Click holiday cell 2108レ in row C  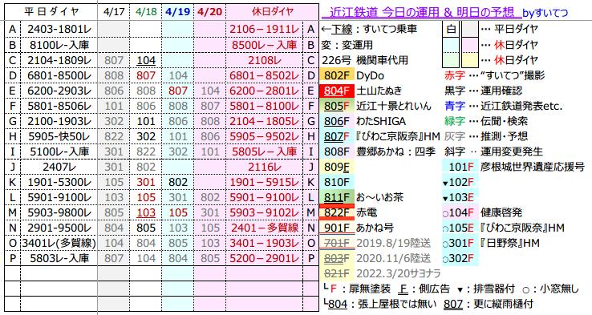[264, 60]
